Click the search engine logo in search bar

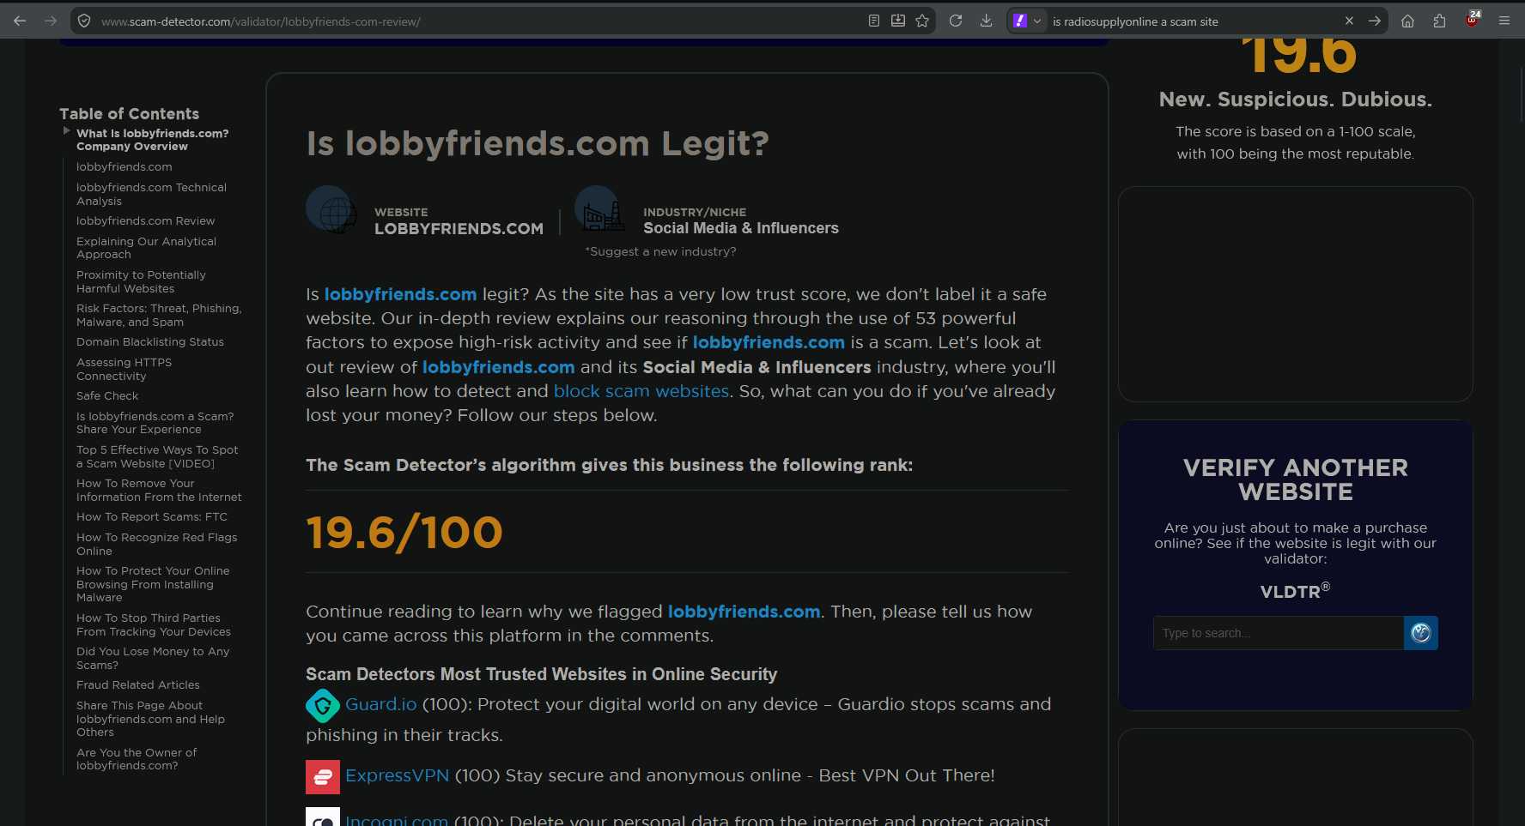click(1020, 21)
